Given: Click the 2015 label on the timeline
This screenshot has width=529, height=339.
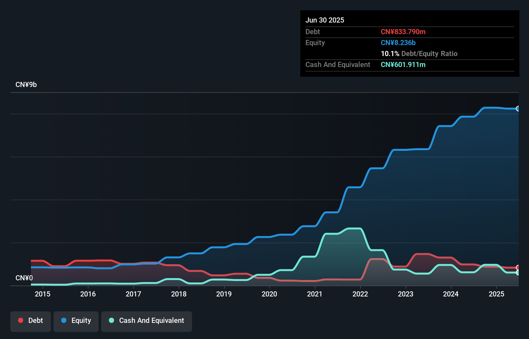Looking at the screenshot, I should pos(43,294).
